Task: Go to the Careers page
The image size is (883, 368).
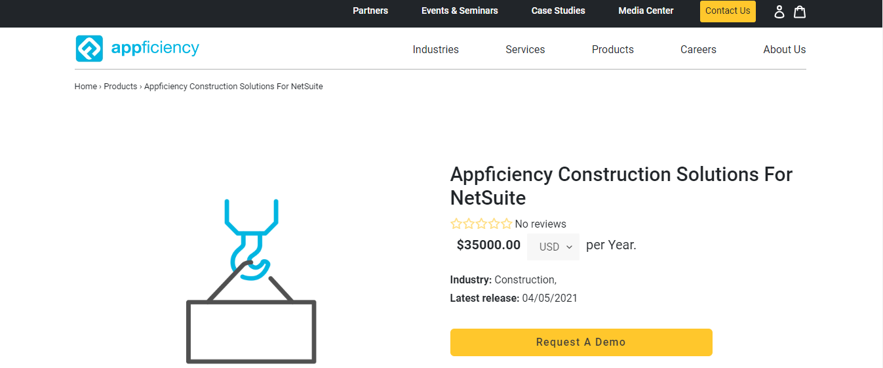Action: pyautogui.click(x=698, y=49)
